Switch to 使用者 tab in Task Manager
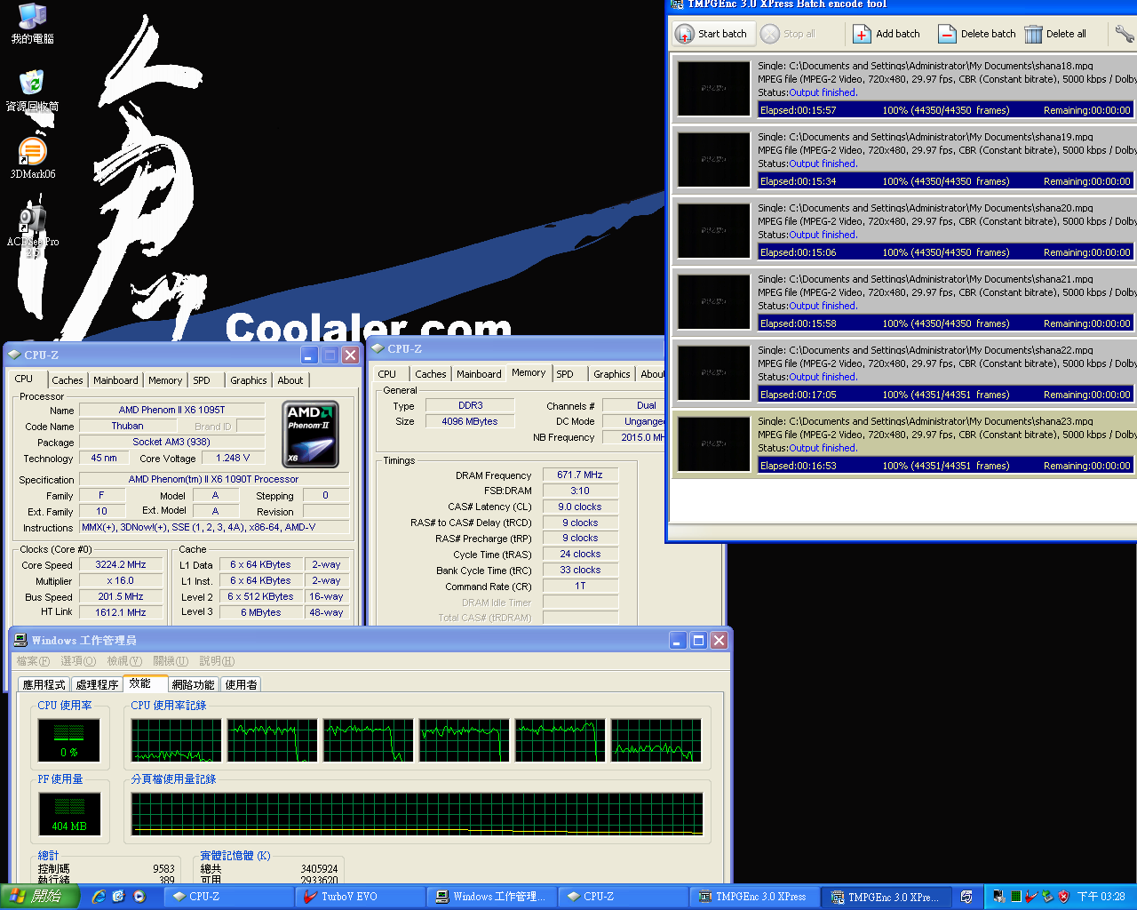Image resolution: width=1137 pixels, height=910 pixels. coord(241,684)
